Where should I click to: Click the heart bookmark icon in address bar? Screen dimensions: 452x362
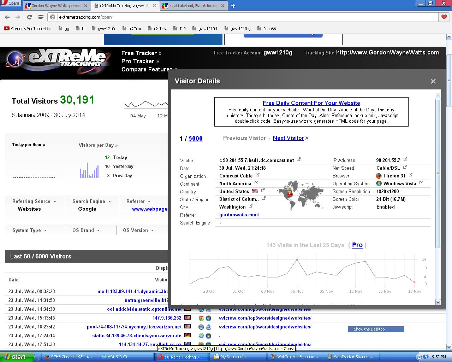tap(444, 17)
